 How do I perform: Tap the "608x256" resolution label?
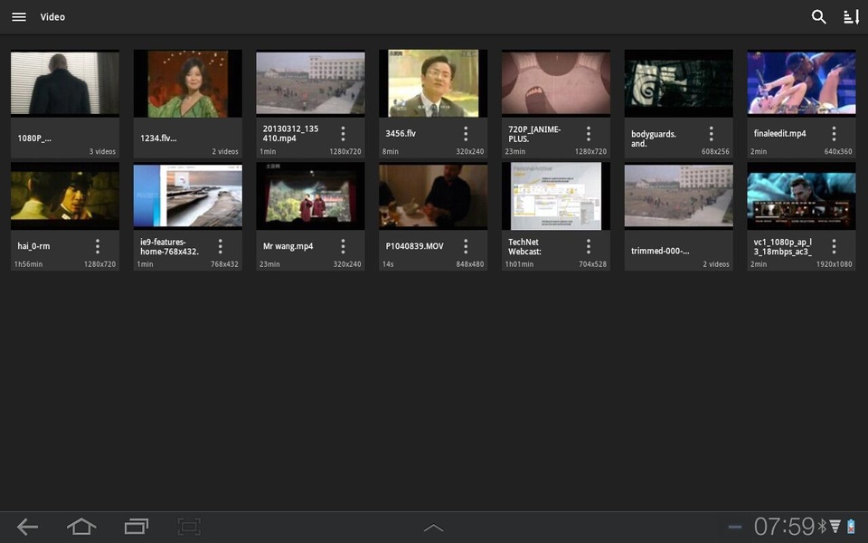(x=715, y=151)
